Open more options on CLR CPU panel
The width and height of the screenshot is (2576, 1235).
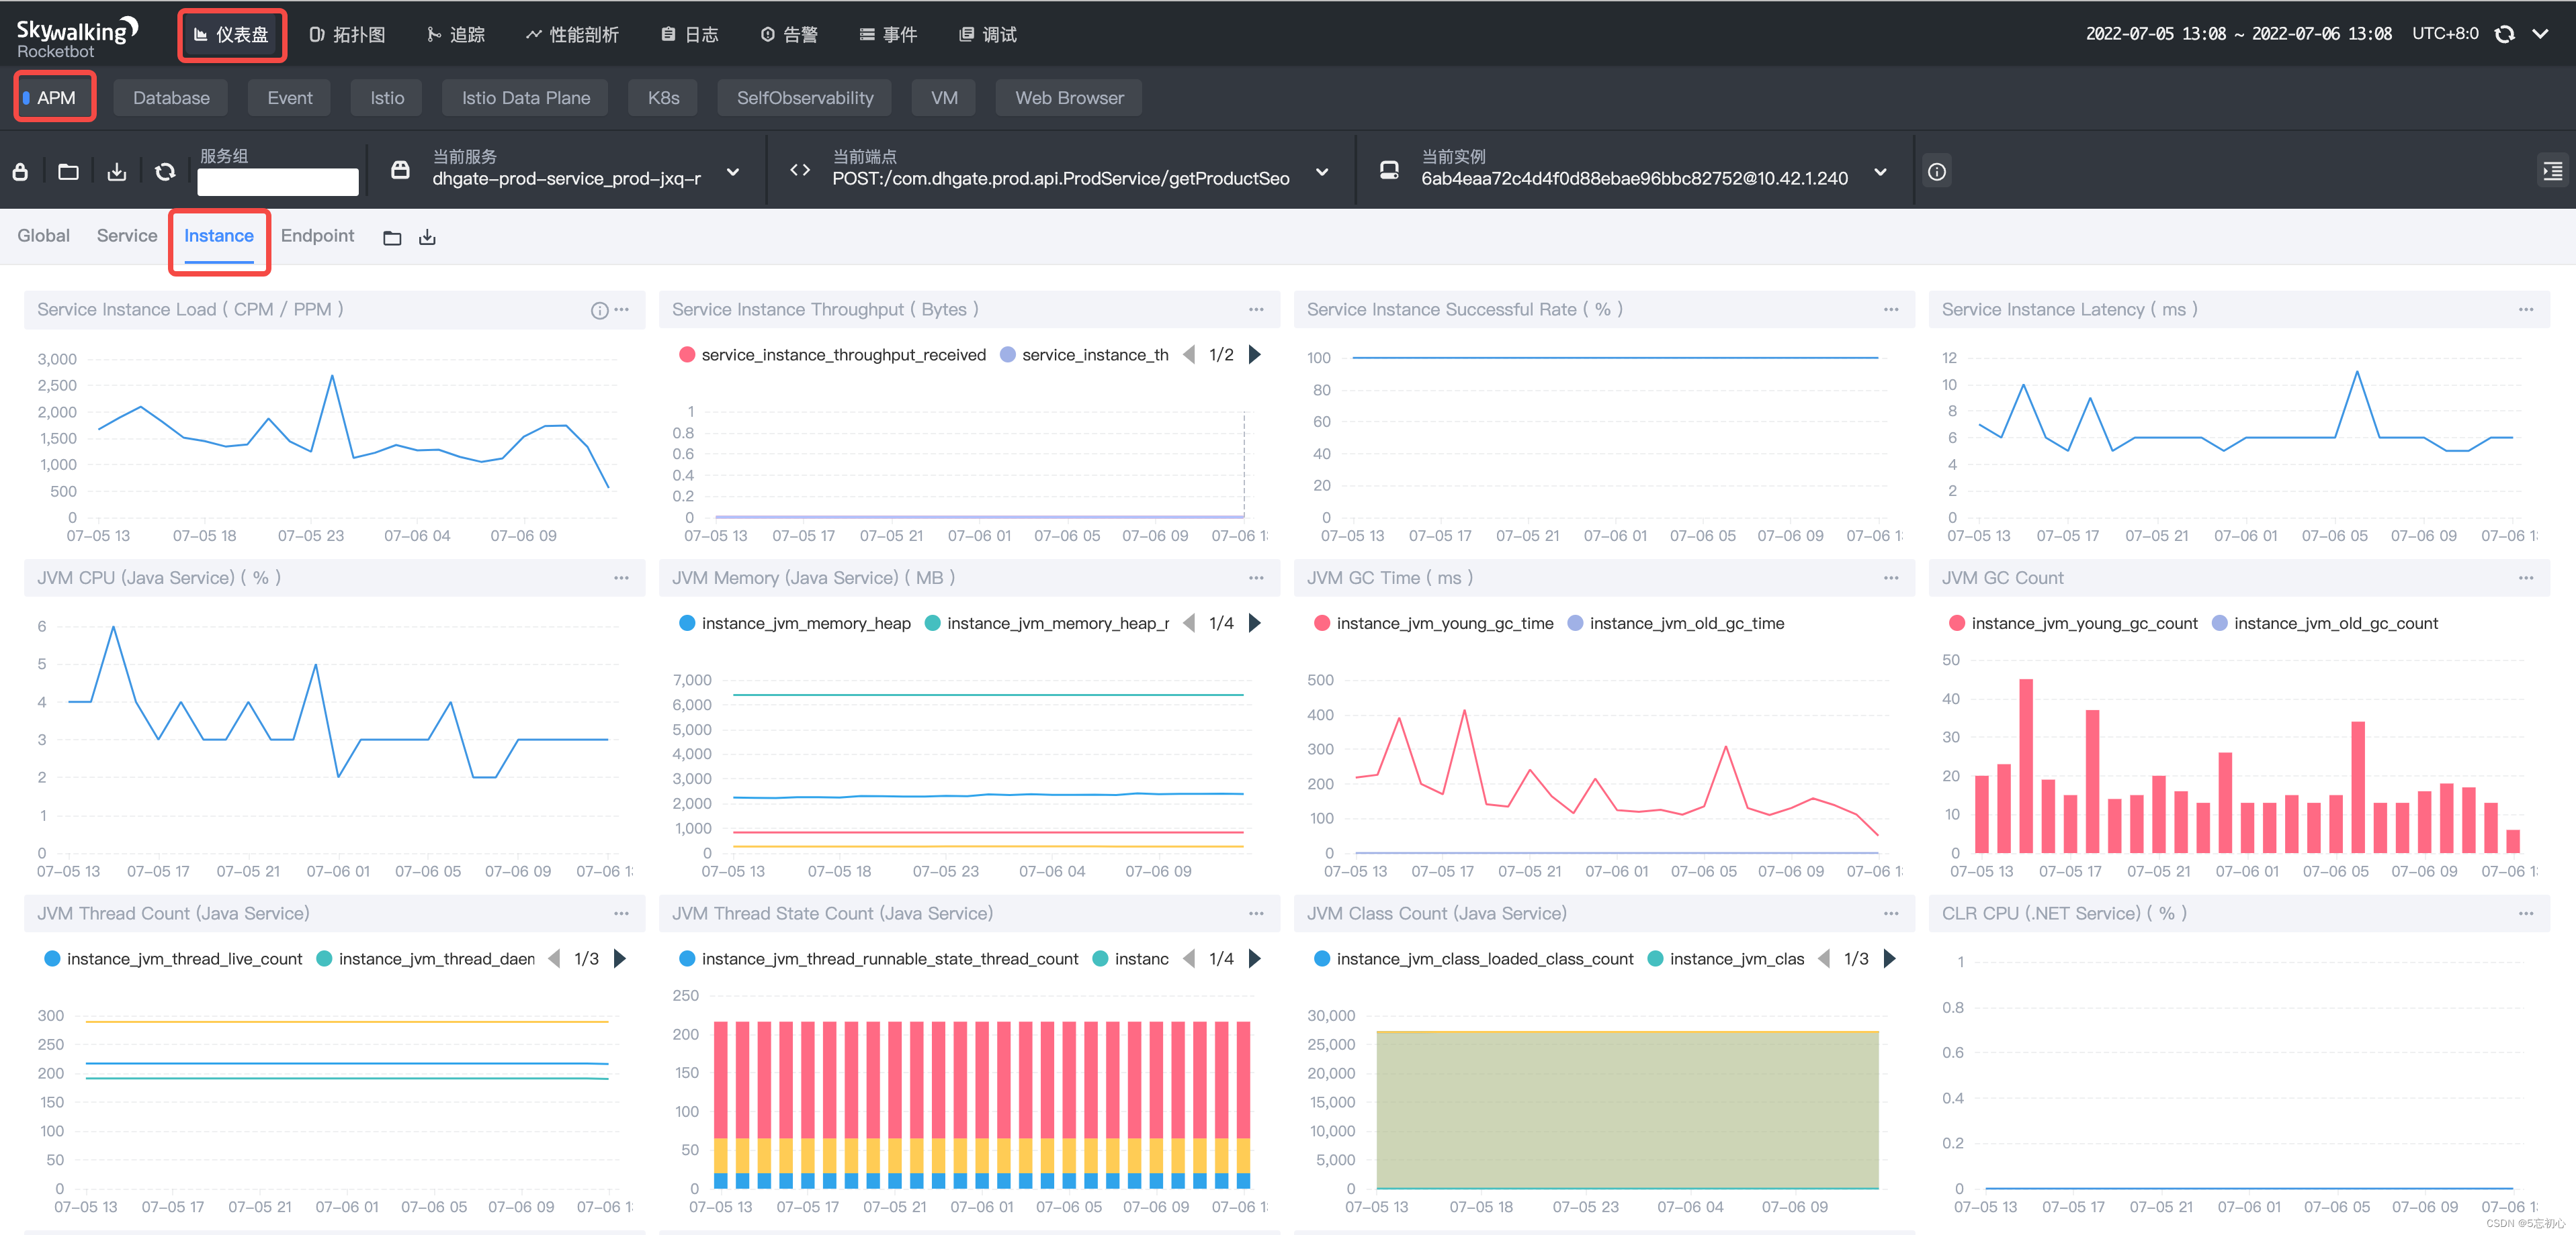pyautogui.click(x=2526, y=914)
